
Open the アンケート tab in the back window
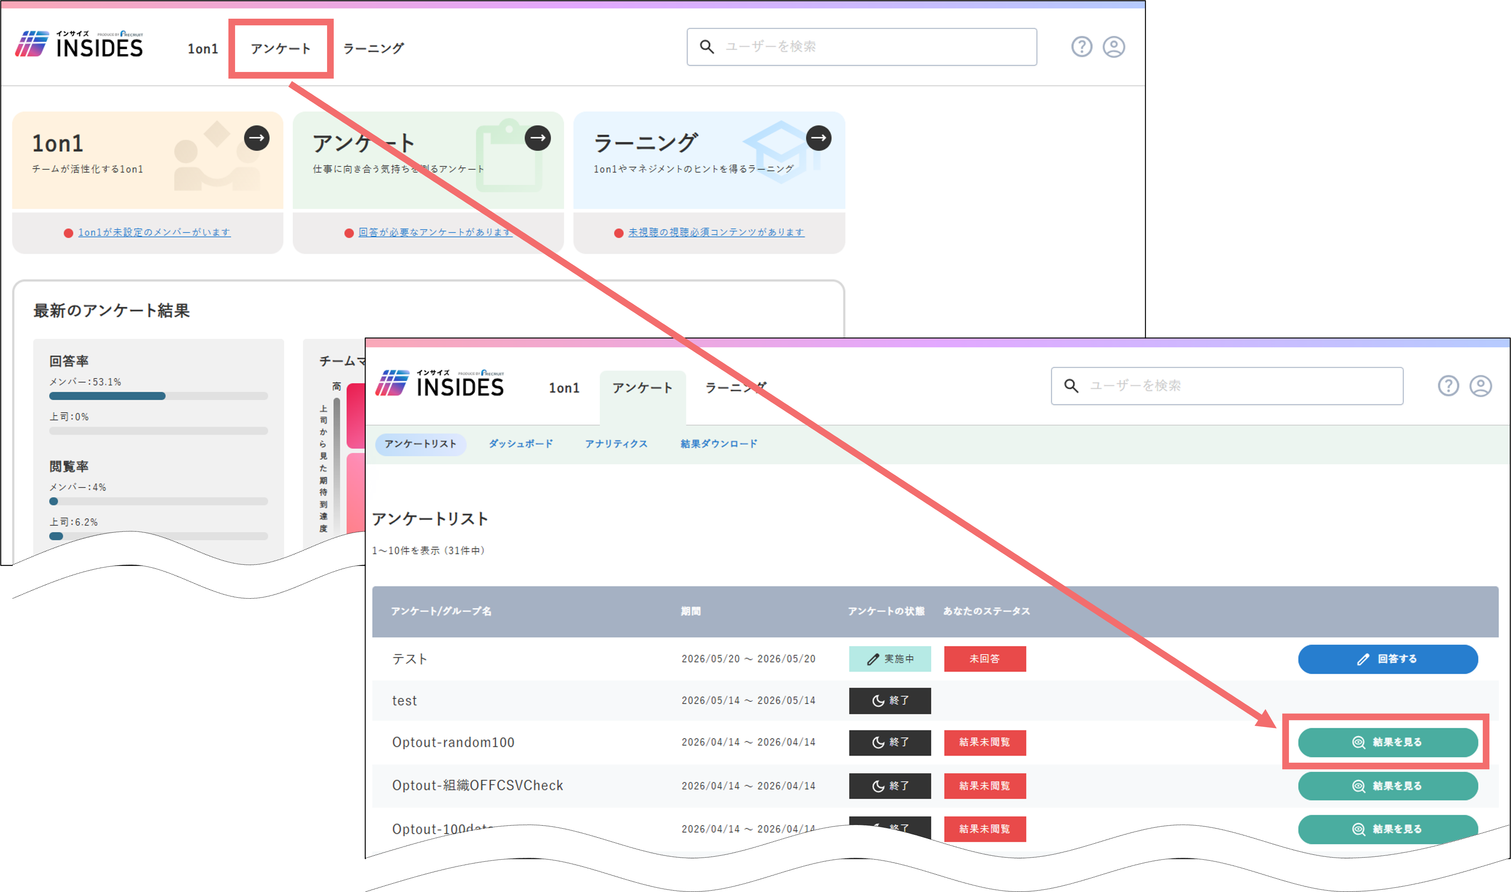click(281, 49)
